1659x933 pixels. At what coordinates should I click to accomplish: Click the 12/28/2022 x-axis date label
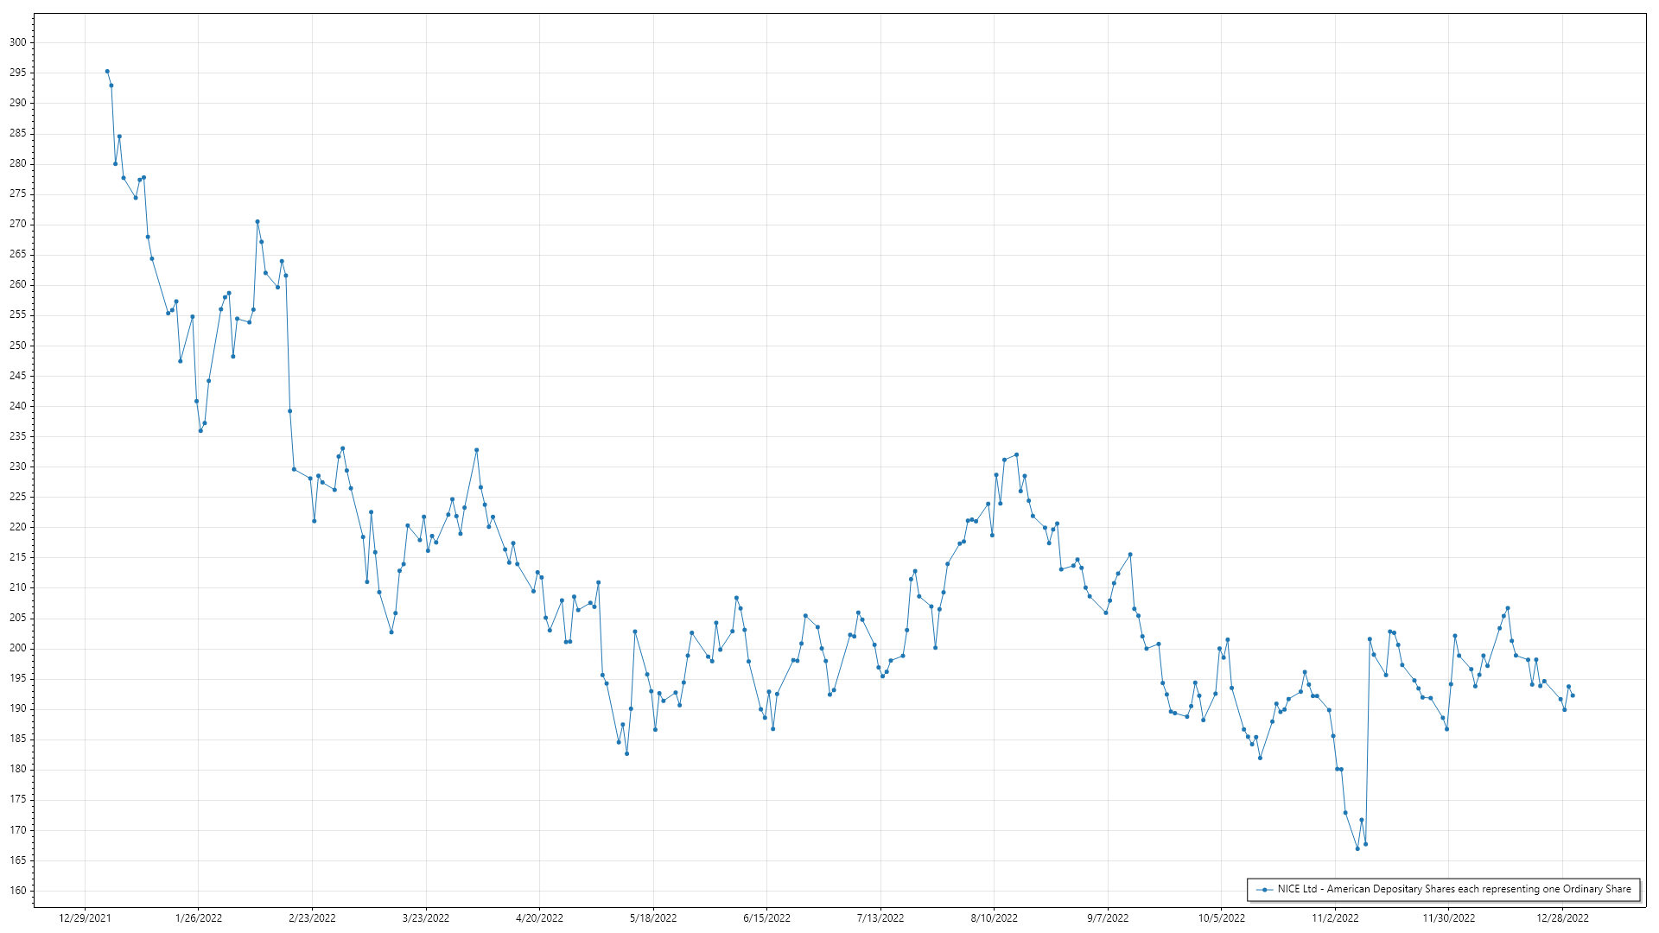(1562, 917)
